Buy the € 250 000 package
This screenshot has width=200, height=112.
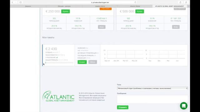[65, 12]
